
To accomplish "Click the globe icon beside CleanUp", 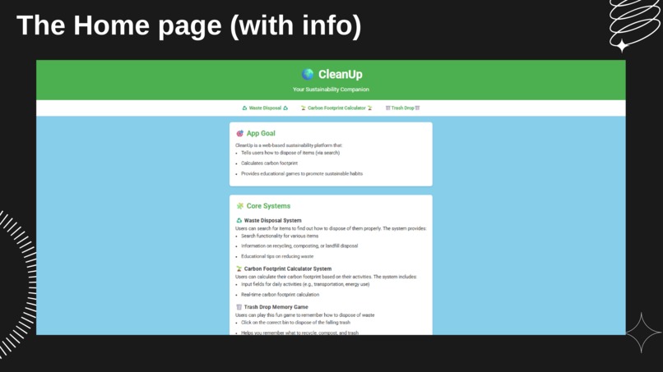I will coord(308,74).
